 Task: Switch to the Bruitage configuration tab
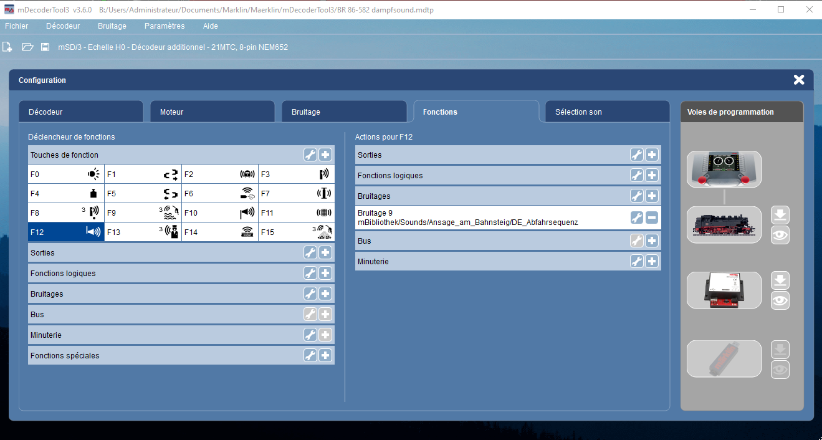tap(344, 112)
